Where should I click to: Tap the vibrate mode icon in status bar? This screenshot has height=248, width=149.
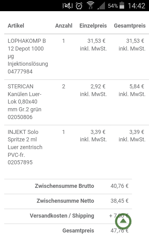point(68,6)
